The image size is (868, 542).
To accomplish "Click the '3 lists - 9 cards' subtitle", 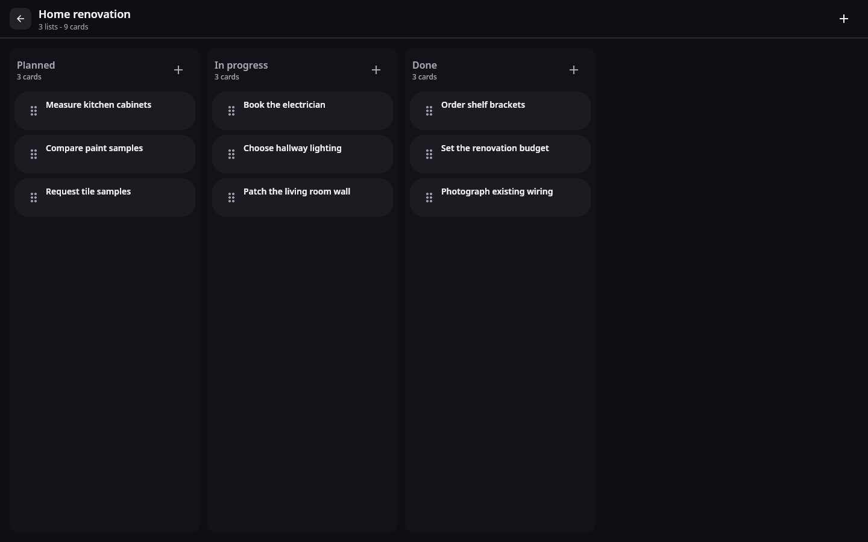I will pos(63,27).
